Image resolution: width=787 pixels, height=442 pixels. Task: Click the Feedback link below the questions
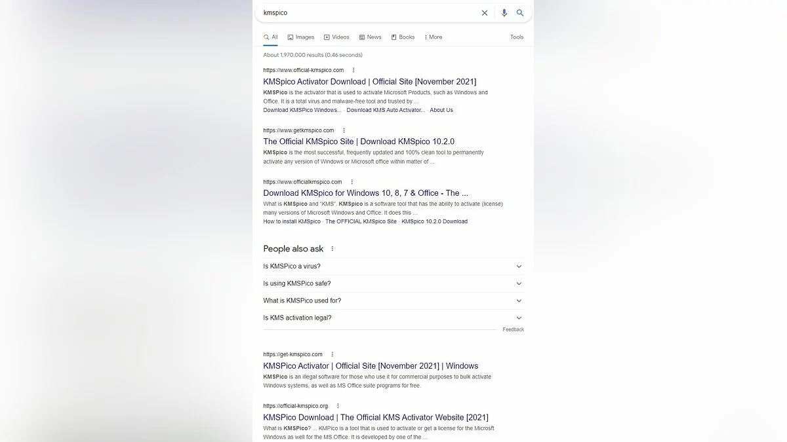(x=513, y=329)
